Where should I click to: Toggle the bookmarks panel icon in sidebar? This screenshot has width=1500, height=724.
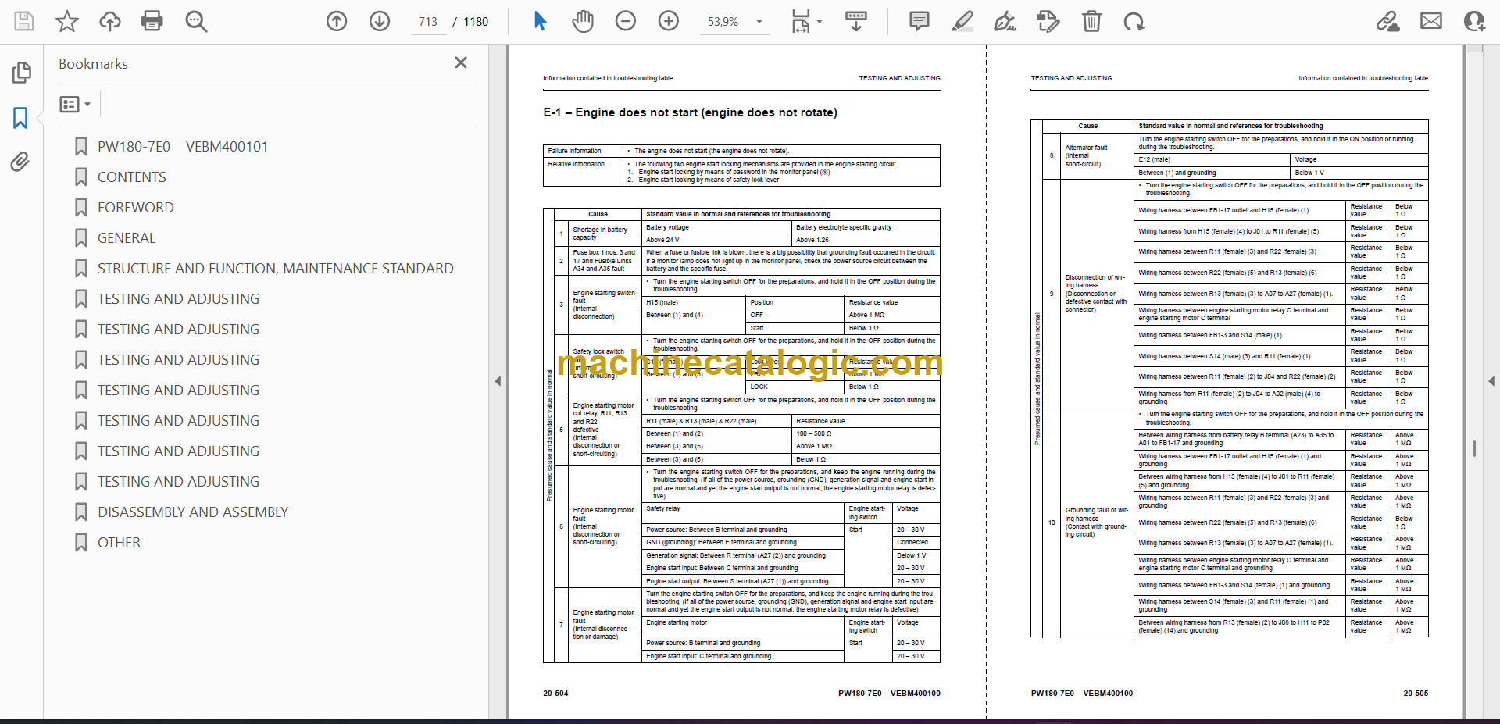click(21, 118)
